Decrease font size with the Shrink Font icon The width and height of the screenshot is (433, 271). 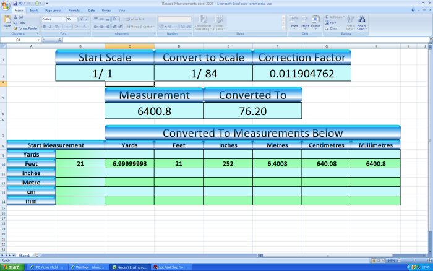coord(87,19)
